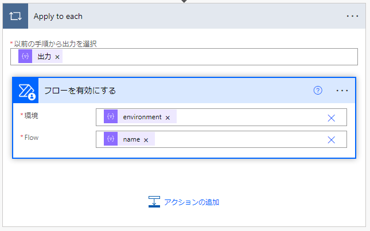Click the 以前の手順から出力を選択 input box
Viewport: 370px width, 231px height.
click(x=207, y=57)
